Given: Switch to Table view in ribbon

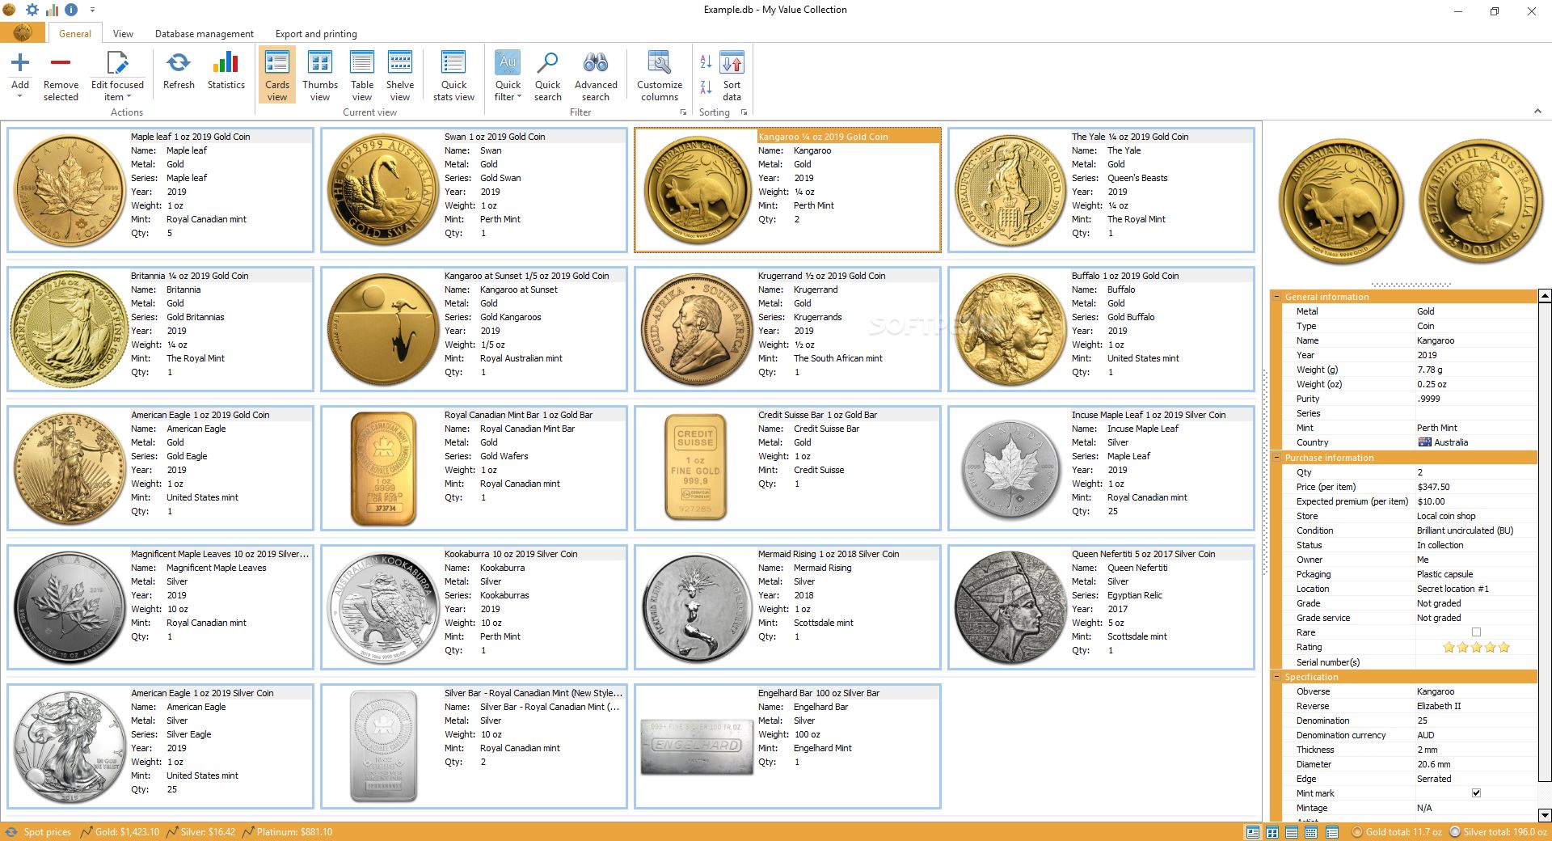Looking at the screenshot, I should (x=362, y=74).
